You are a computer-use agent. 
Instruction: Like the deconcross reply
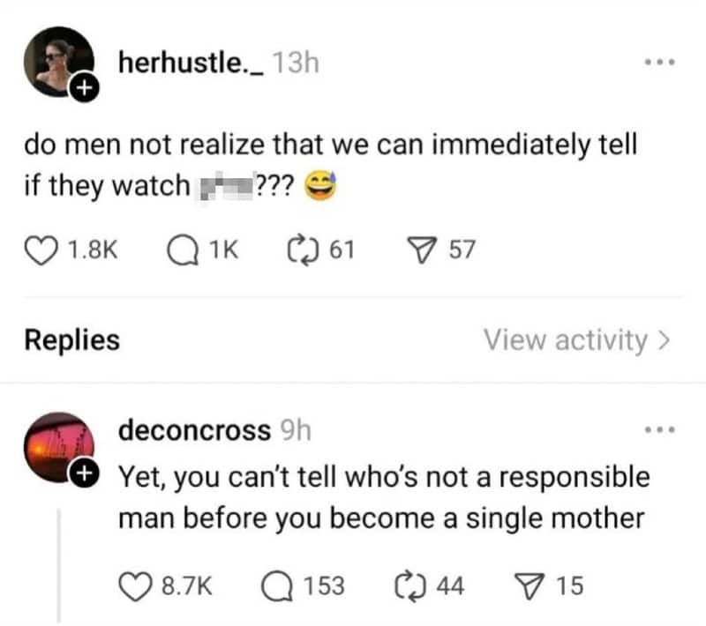pos(135,586)
